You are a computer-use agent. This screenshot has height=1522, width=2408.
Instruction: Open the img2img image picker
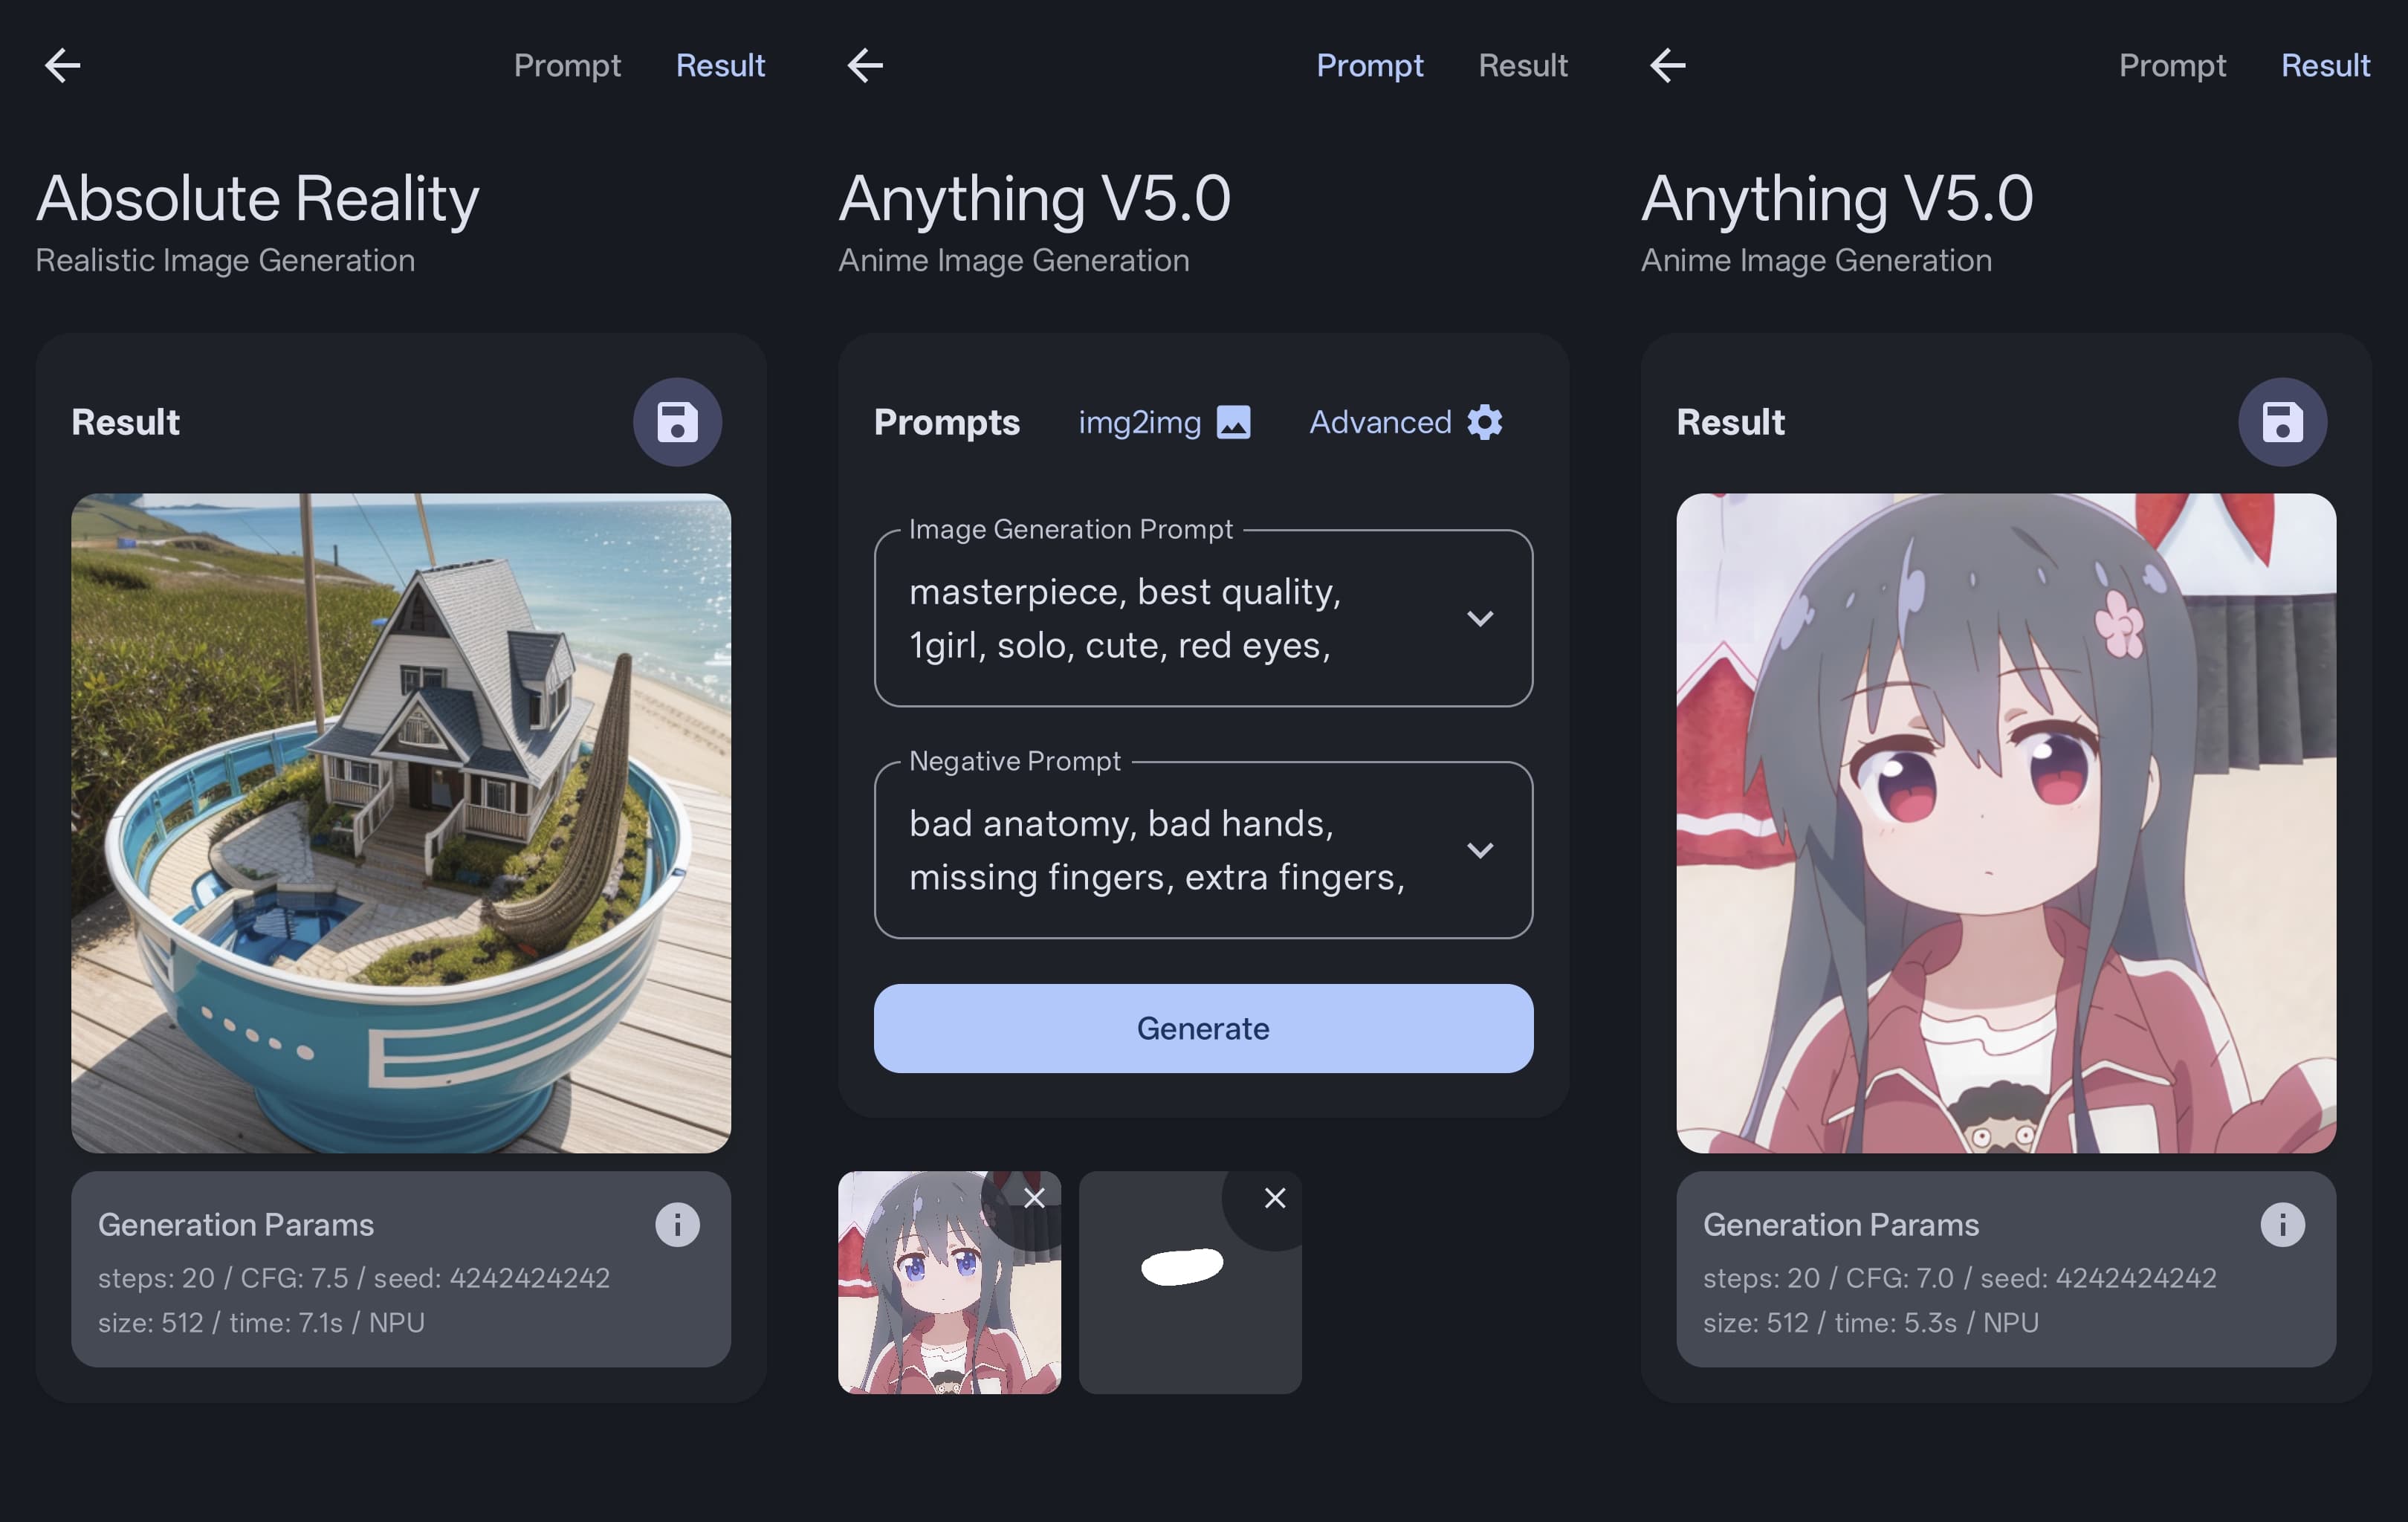(1163, 422)
